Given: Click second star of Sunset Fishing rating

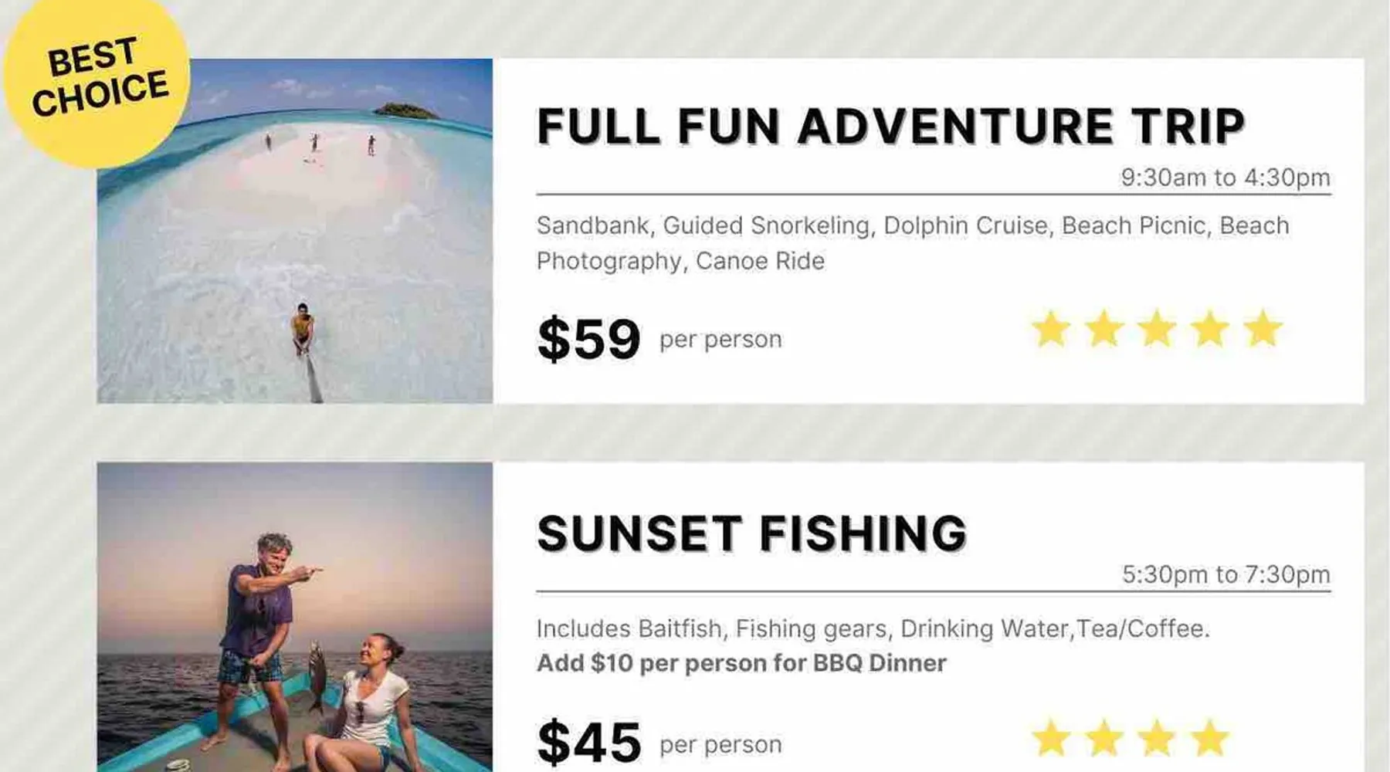Looking at the screenshot, I should 1104,739.
